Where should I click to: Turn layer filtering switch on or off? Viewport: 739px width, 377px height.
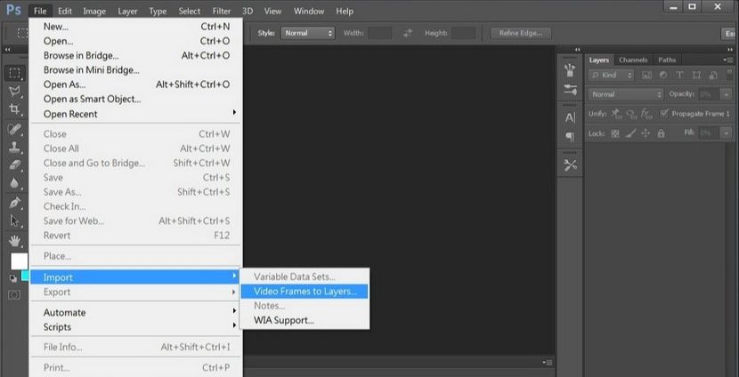coord(728,76)
